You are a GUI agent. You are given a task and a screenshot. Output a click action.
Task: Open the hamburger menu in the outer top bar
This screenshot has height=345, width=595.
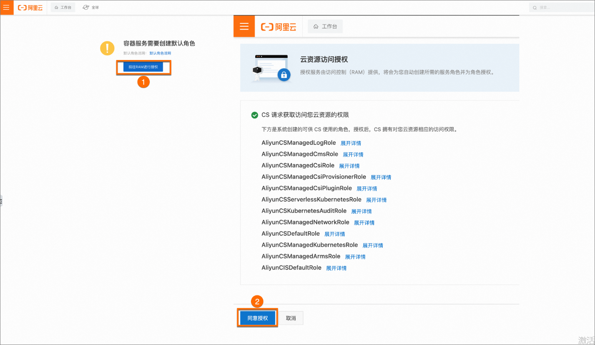[7, 7]
